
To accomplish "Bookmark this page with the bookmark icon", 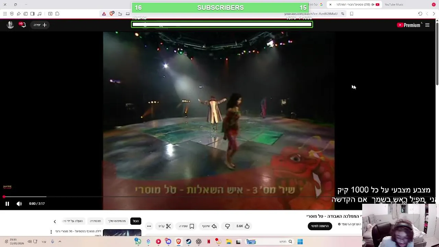I will coord(352,14).
